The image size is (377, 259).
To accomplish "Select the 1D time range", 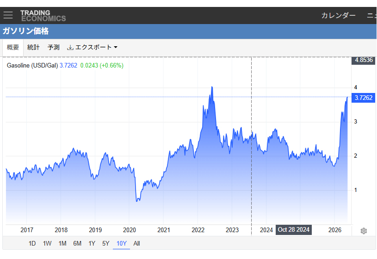I will pos(32,244).
